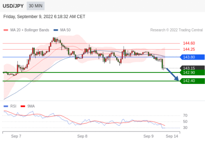Screen dimensions: 205x141
Task: Click the green 142.90 target price tag
Action: pos(192,72)
